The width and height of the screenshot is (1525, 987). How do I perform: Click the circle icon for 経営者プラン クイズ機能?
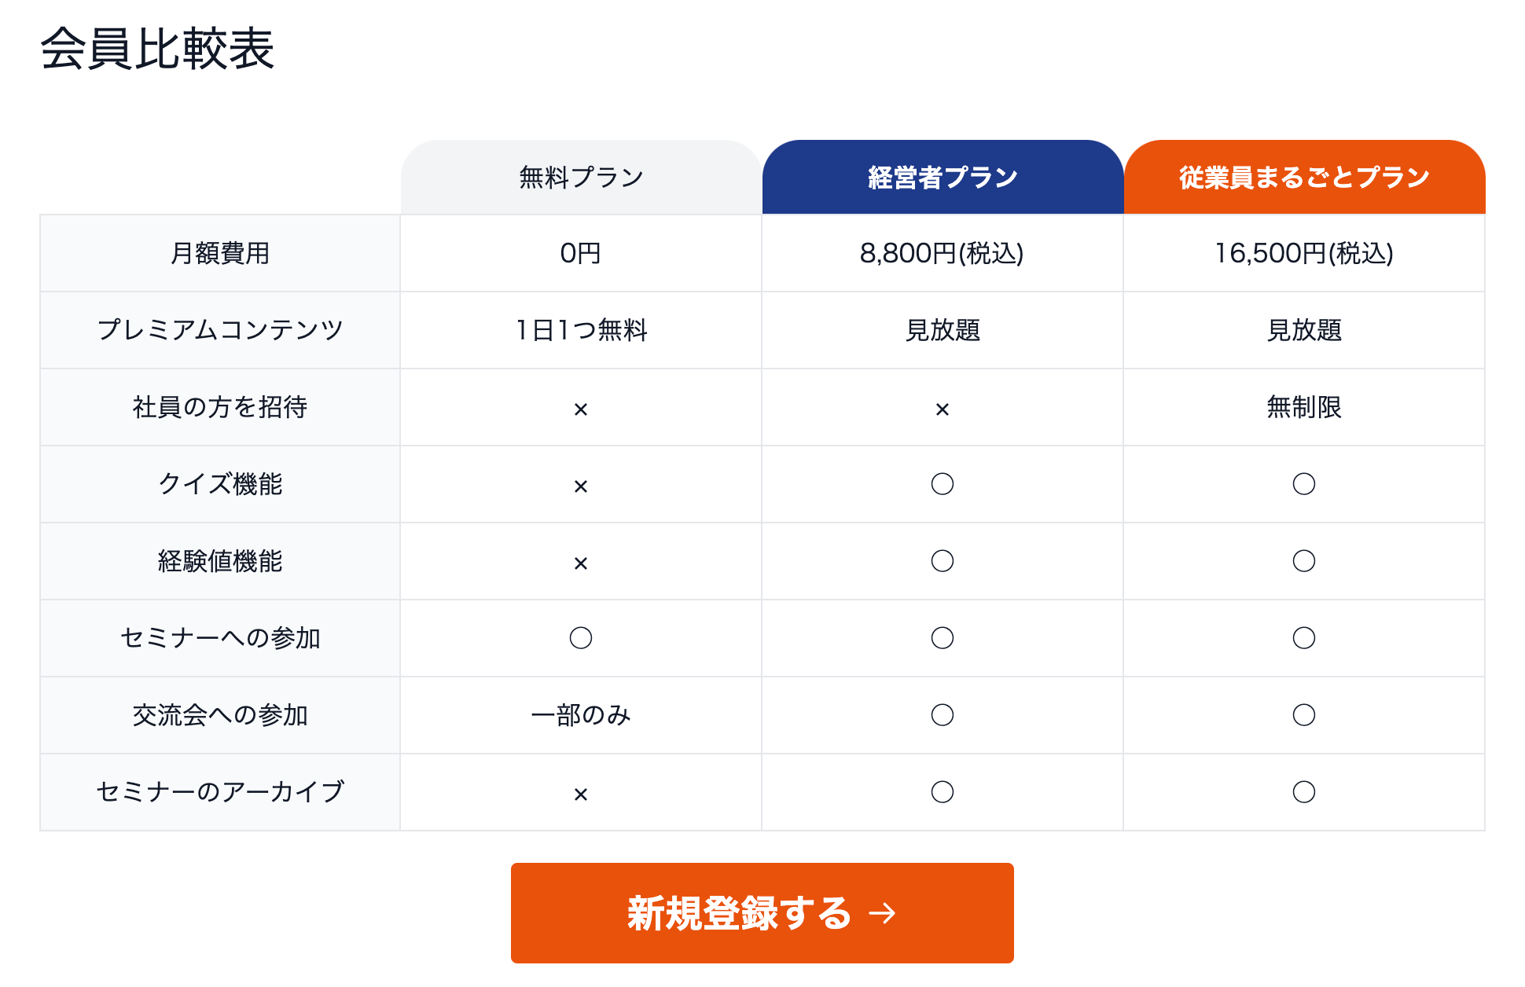[x=943, y=484]
